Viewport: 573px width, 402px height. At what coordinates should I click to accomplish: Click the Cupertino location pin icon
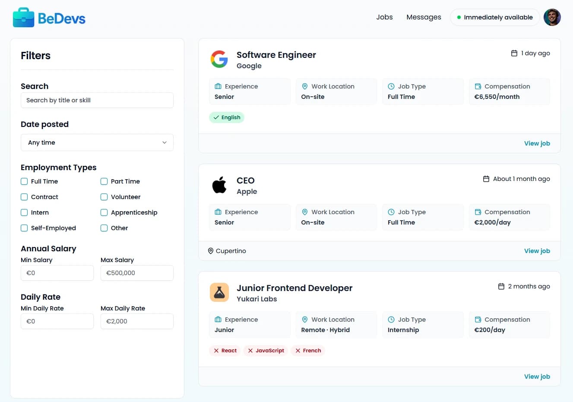pyautogui.click(x=211, y=251)
